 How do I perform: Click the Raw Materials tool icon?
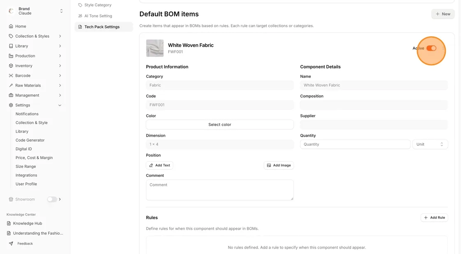(x=11, y=85)
